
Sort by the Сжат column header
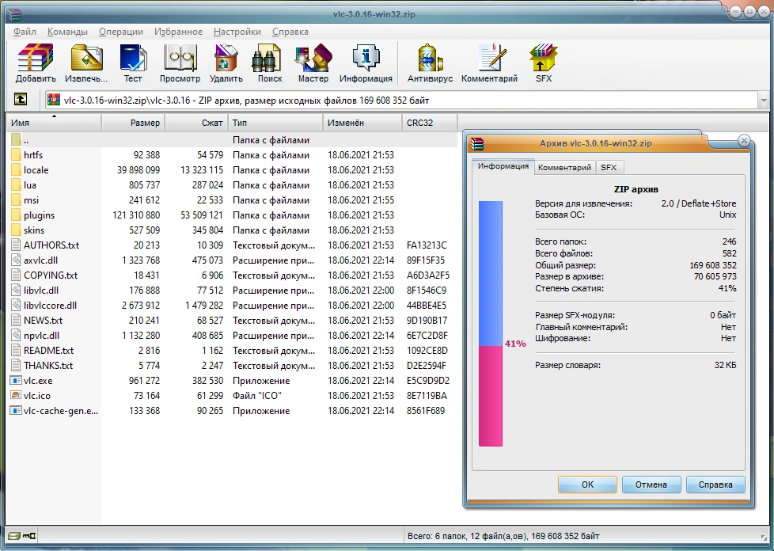coord(196,123)
